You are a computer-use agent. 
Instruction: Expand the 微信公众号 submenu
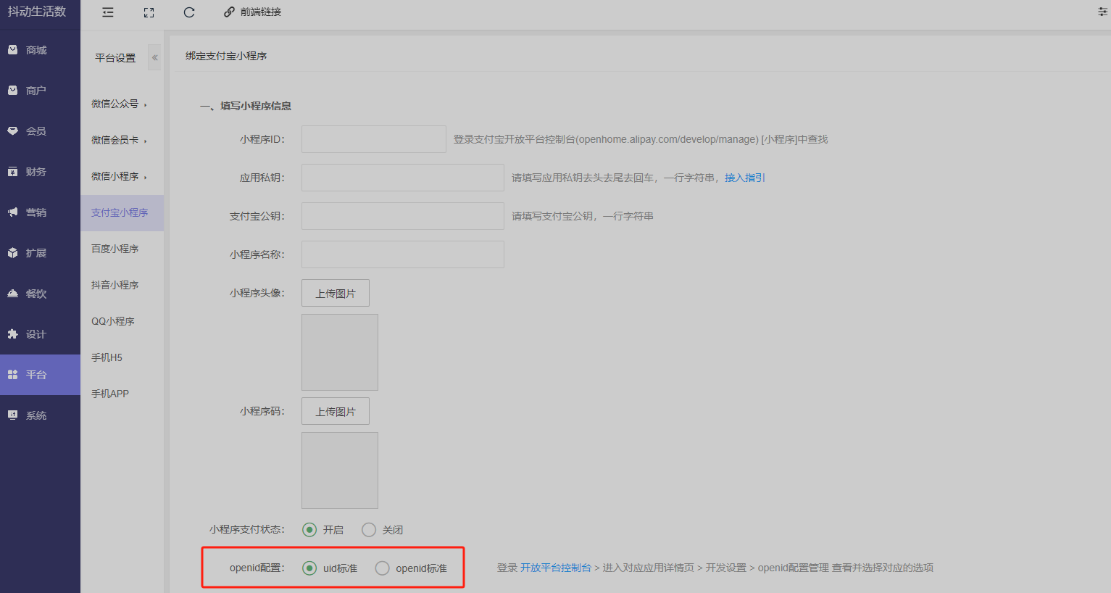(x=119, y=104)
